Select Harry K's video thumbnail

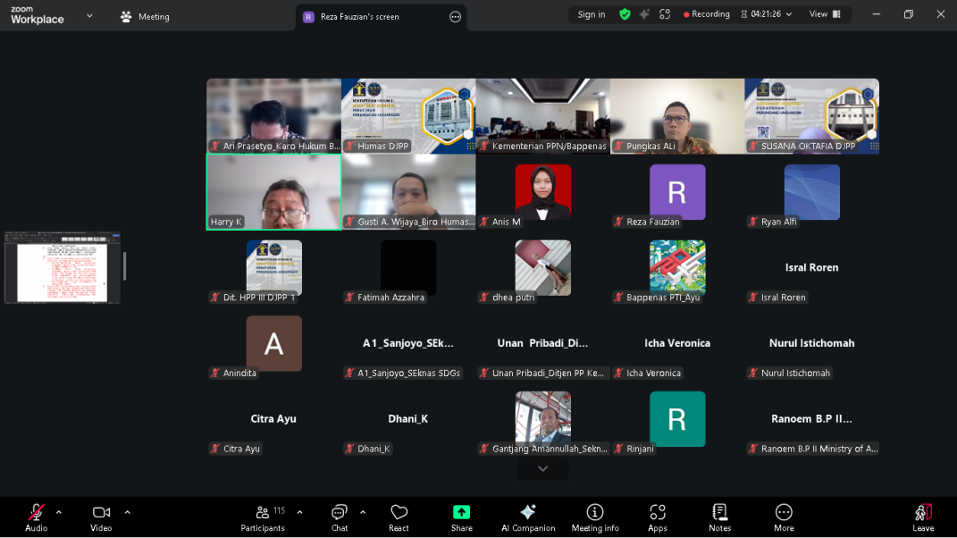point(273,190)
